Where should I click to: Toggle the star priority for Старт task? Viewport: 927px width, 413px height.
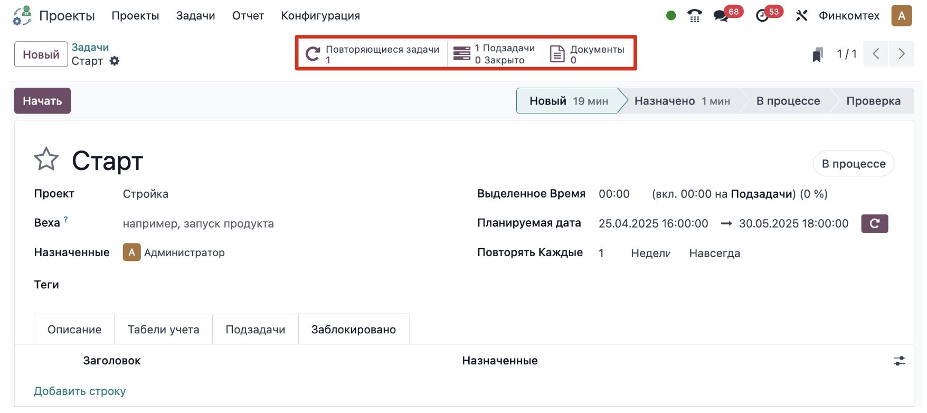tap(46, 159)
